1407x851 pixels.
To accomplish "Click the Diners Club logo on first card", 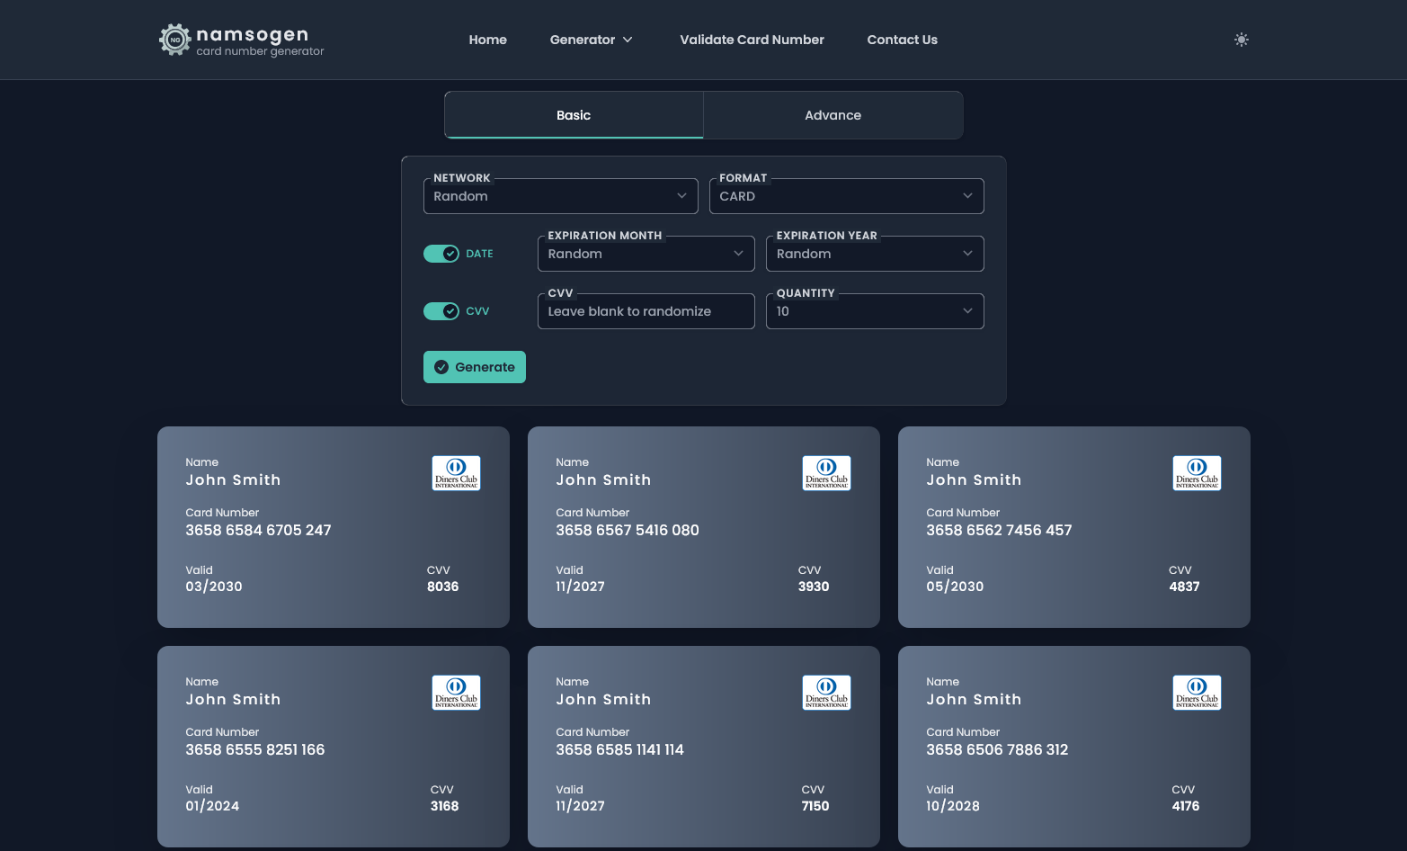I will pyautogui.click(x=456, y=472).
